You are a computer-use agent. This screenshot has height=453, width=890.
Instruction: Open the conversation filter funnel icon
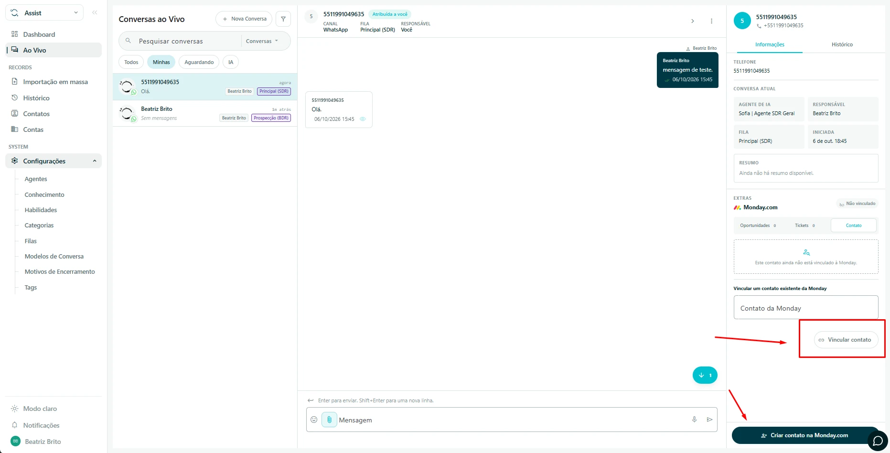point(283,19)
